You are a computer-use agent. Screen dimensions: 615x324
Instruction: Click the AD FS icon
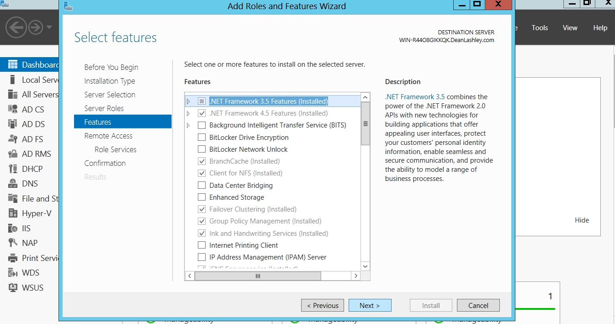pyautogui.click(x=13, y=139)
